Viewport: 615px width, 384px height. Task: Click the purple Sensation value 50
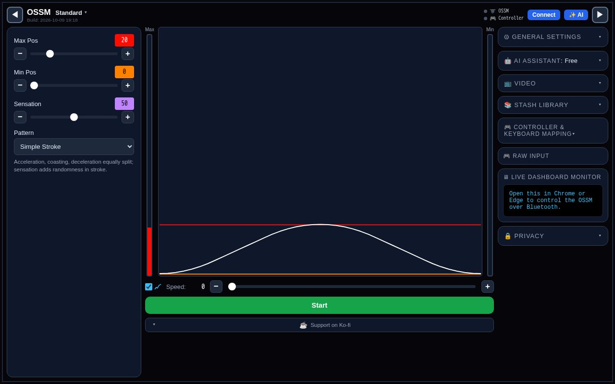[124, 104]
